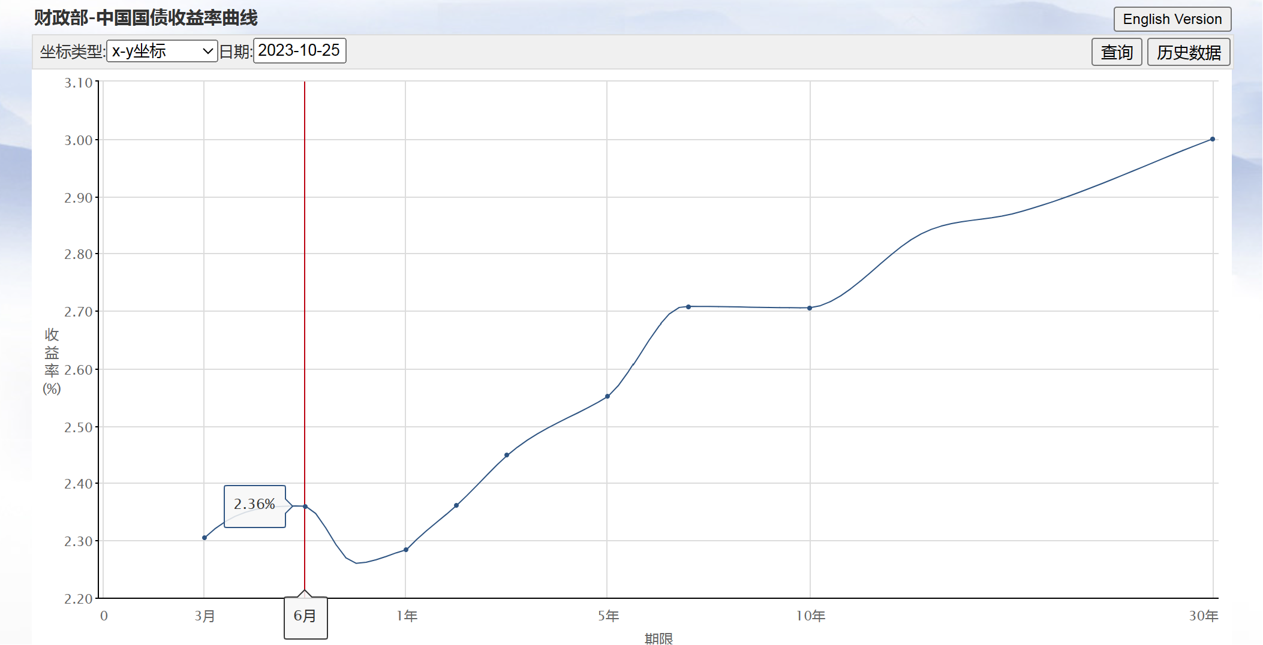Open 历史数据 historical data
The image size is (1263, 645).
[1189, 52]
